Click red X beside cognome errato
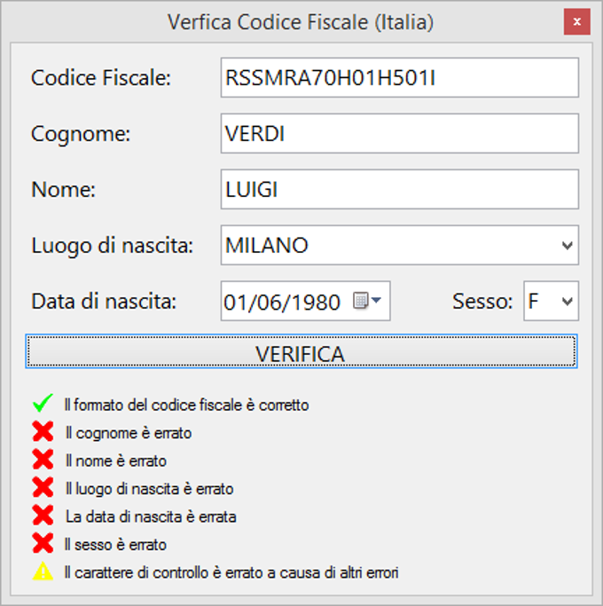The width and height of the screenshot is (603, 606). point(43,432)
